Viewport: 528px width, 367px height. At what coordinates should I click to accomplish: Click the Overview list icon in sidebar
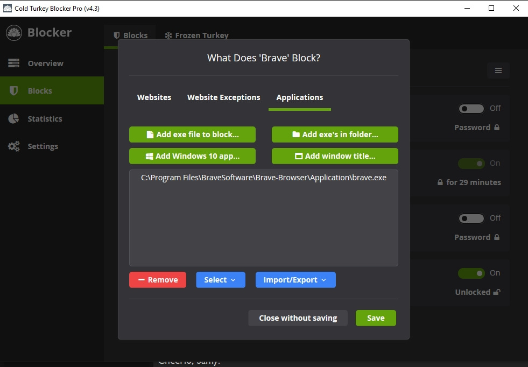coord(14,63)
